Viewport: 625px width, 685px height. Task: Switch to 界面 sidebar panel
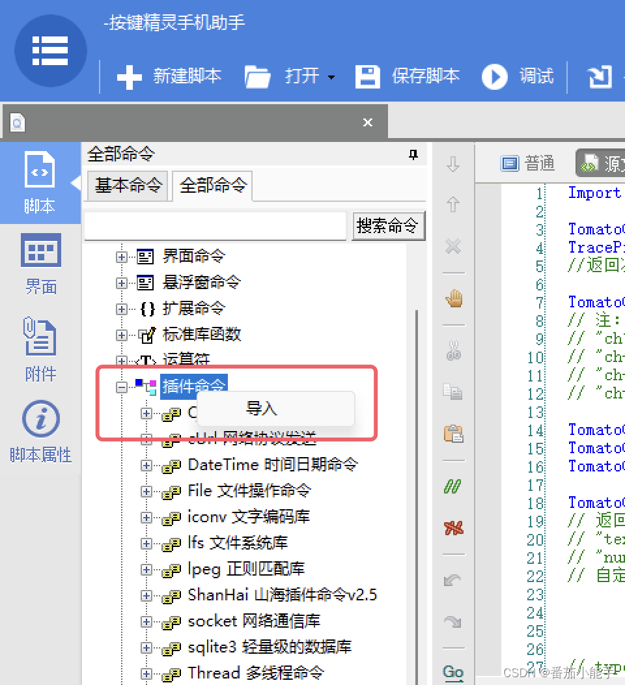point(40,264)
